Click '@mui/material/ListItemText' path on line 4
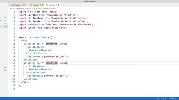The height and width of the screenshot is (100, 179). [x=69, y=21]
